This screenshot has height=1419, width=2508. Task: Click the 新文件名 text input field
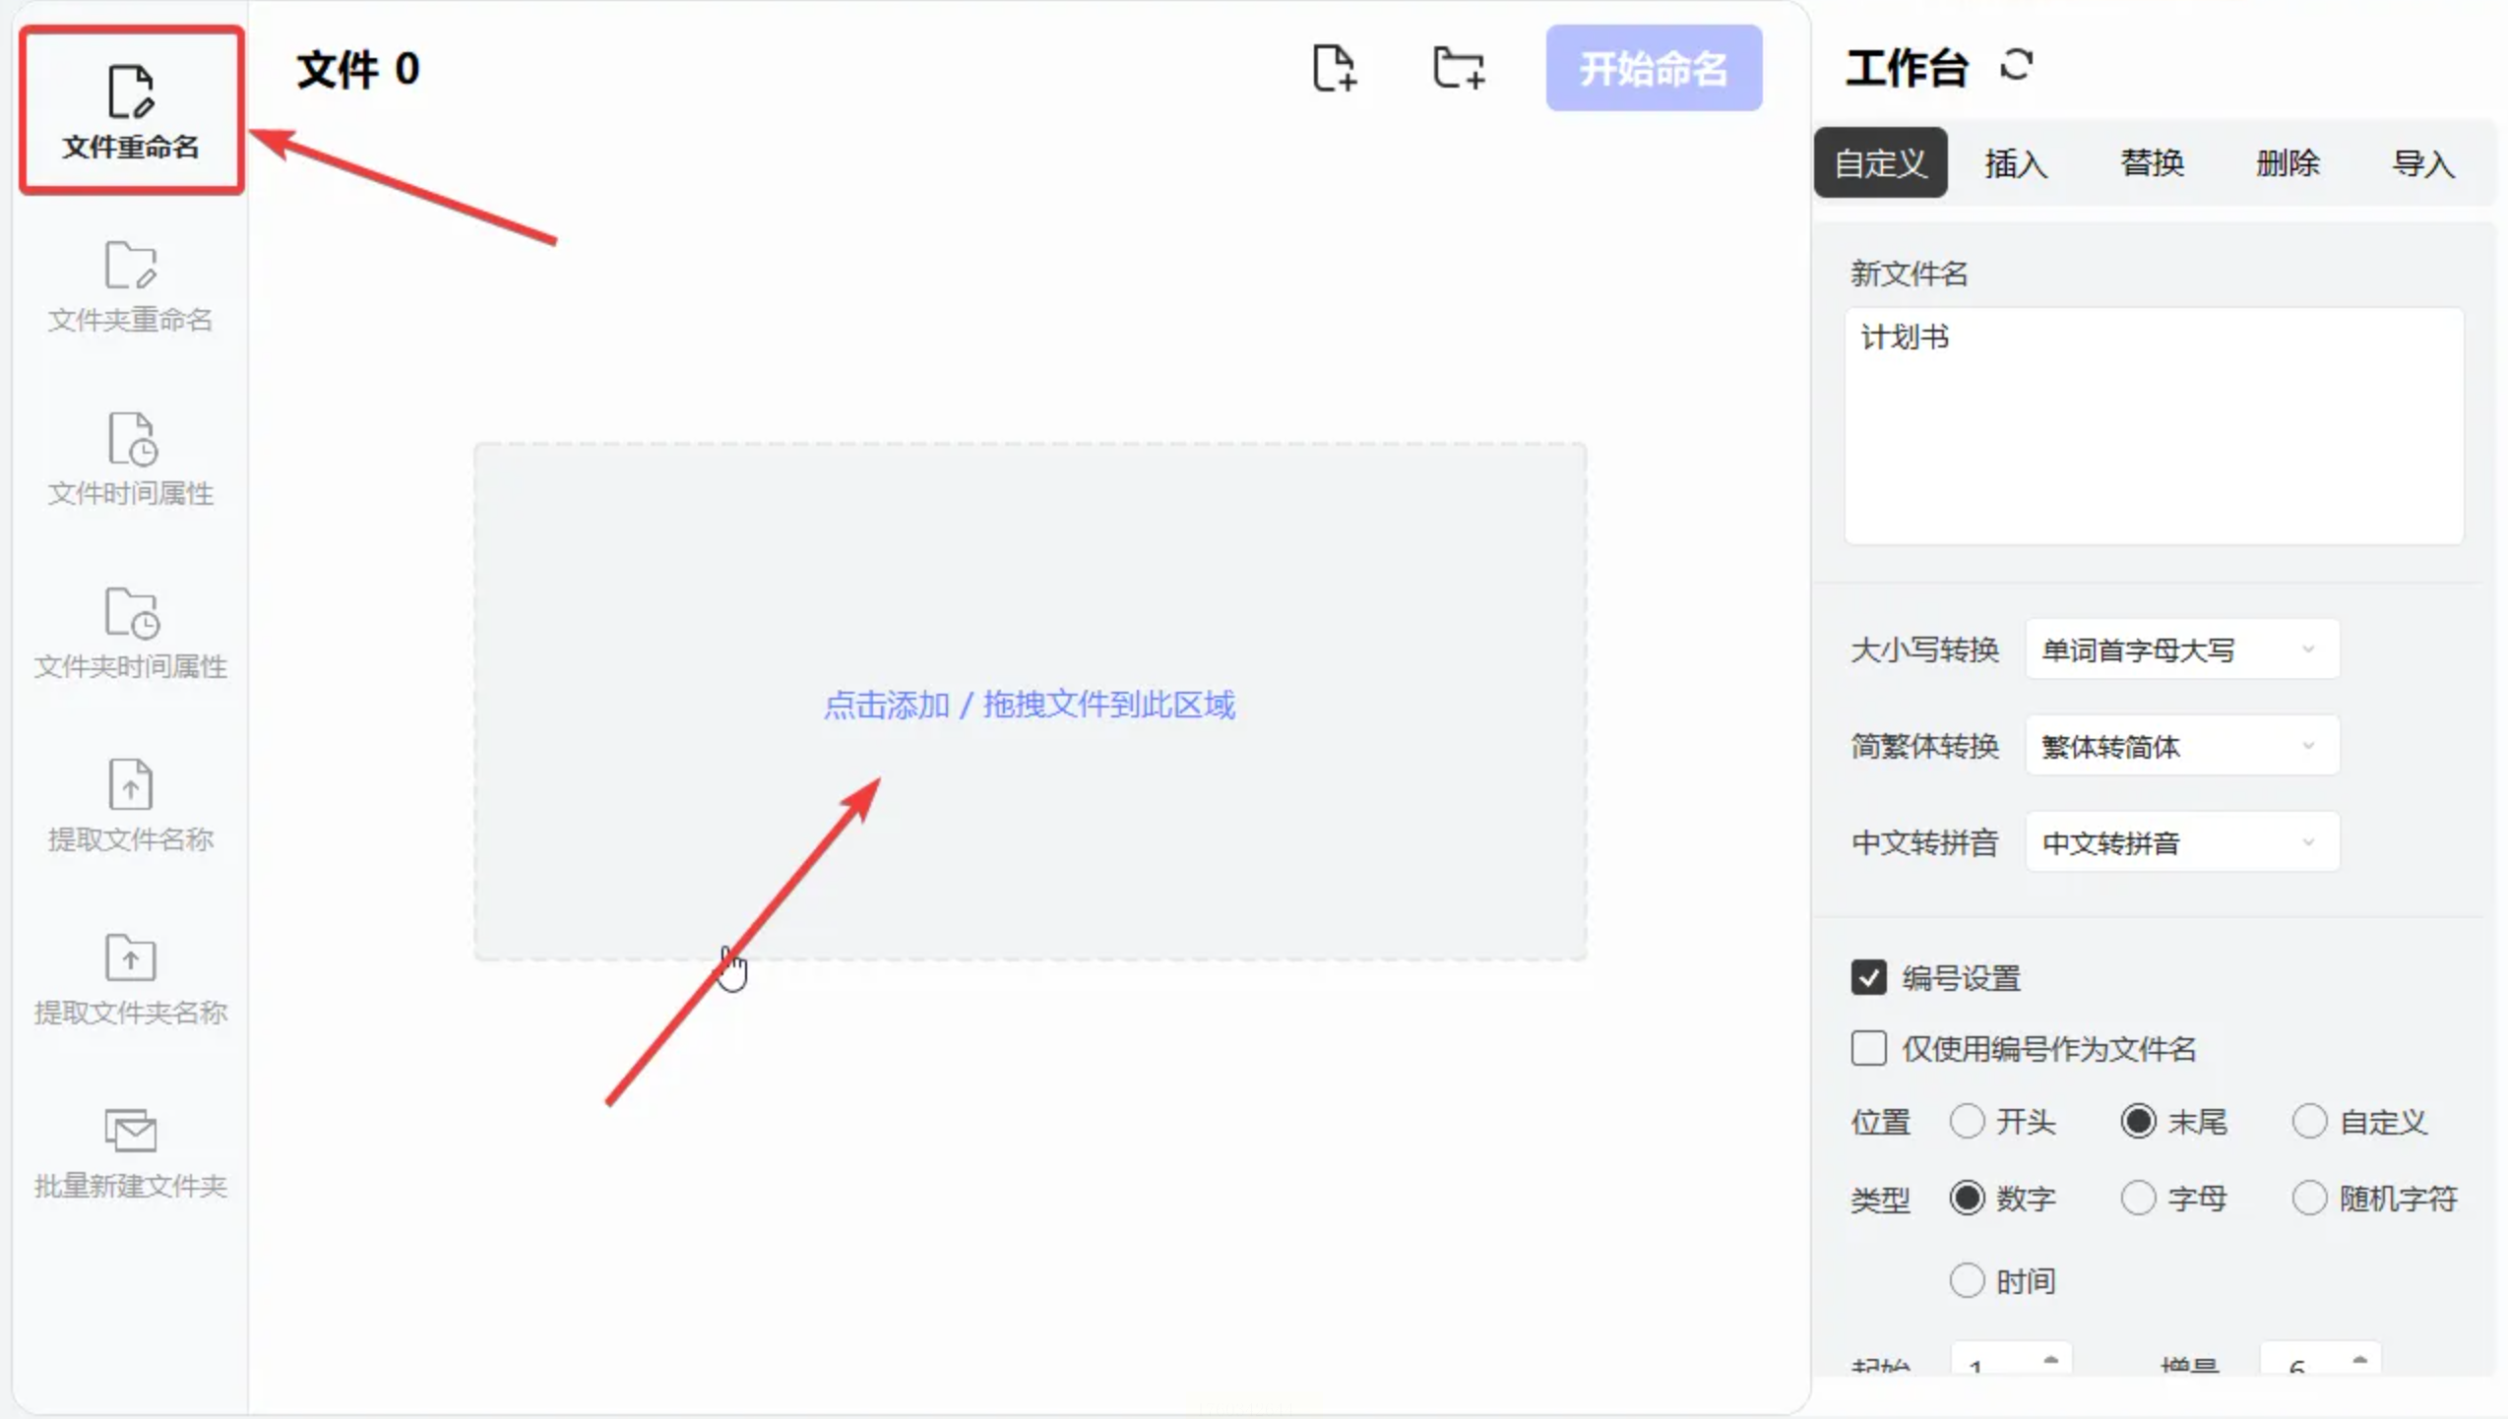2154,425
